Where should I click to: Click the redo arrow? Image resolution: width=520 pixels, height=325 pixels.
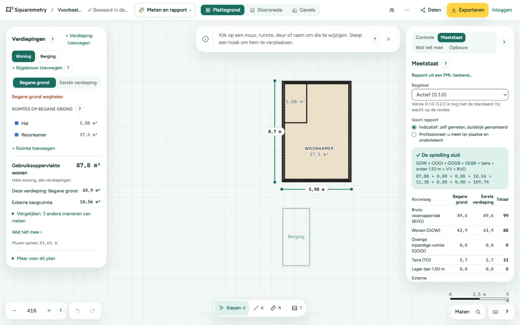92,311
